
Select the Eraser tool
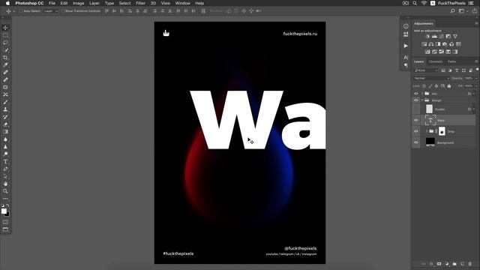pyautogui.click(x=5, y=124)
